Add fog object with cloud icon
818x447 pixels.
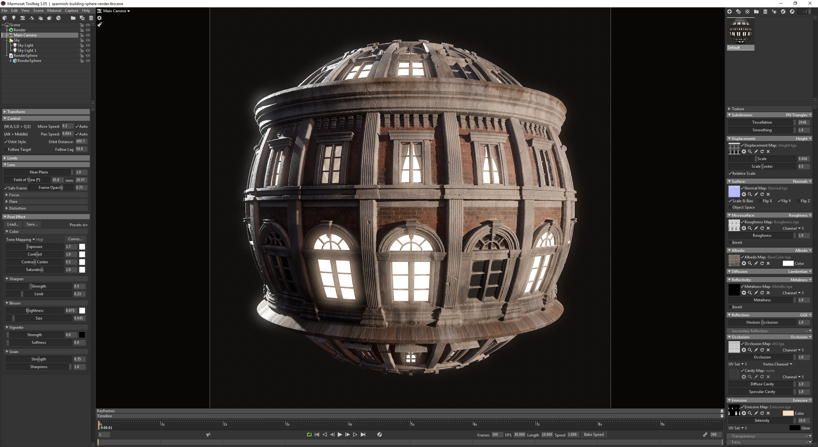tap(41, 18)
